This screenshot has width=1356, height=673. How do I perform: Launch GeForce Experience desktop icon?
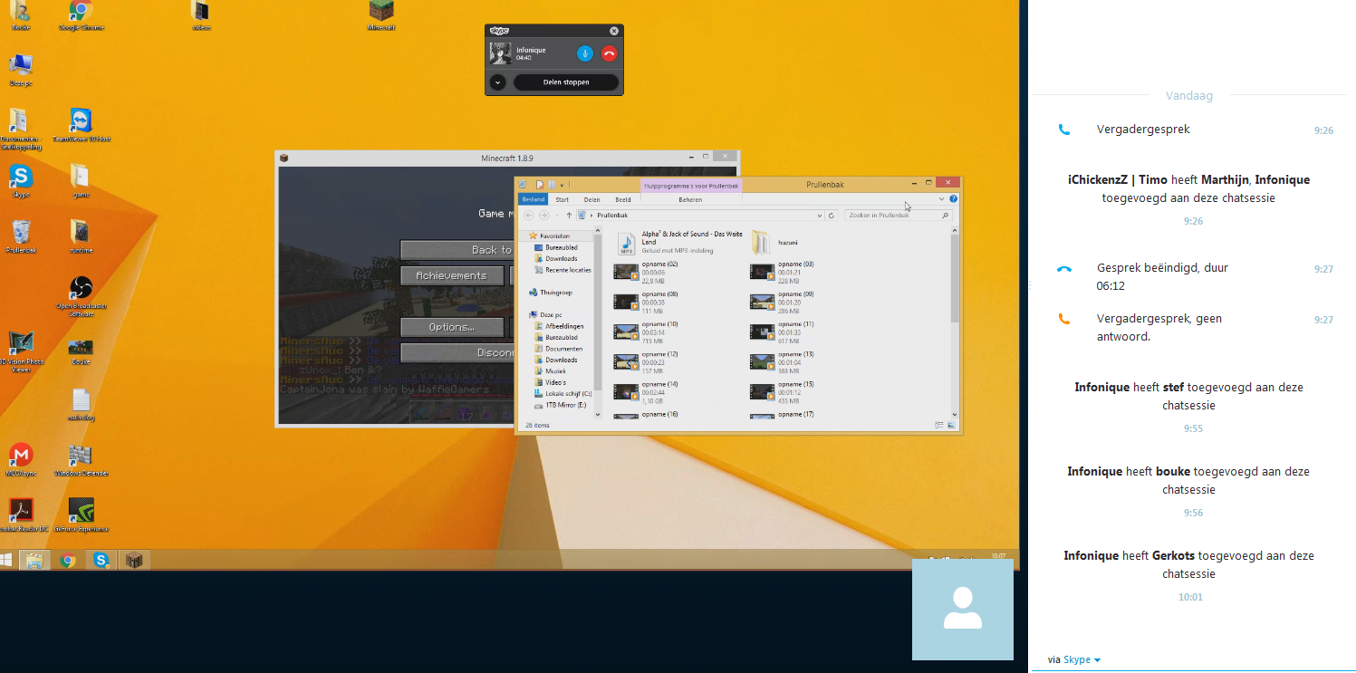[81, 515]
